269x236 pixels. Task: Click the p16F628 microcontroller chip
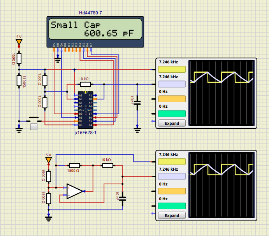(x=85, y=110)
